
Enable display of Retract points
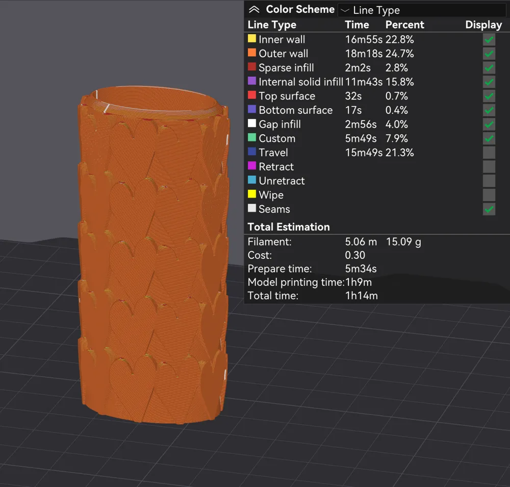(489, 167)
